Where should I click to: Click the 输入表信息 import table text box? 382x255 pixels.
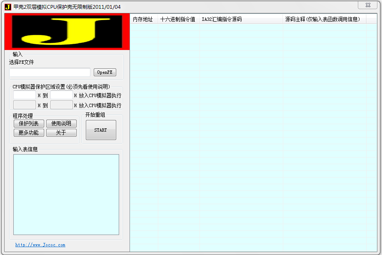[x=66, y=195]
